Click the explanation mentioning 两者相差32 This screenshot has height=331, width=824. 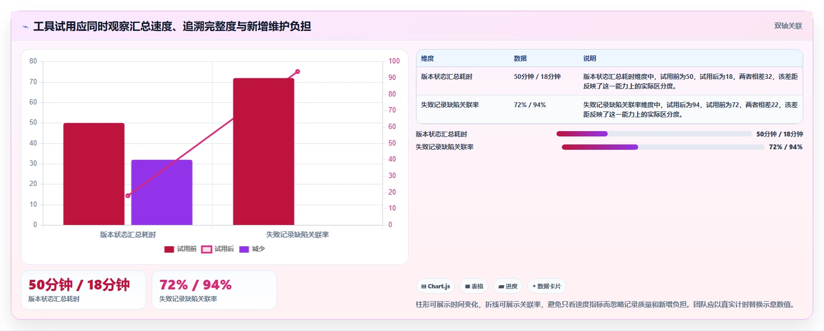(690, 82)
